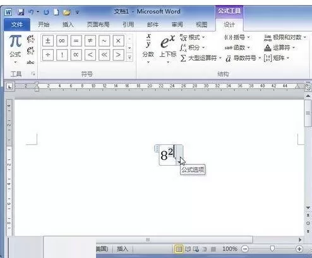Create a new blank document icon

pyautogui.click(x=56, y=12)
